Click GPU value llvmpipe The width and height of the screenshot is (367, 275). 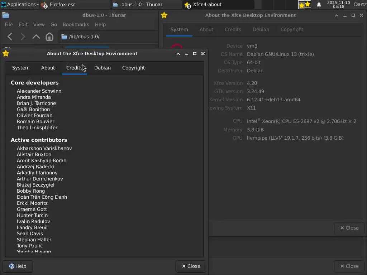coord(295,138)
